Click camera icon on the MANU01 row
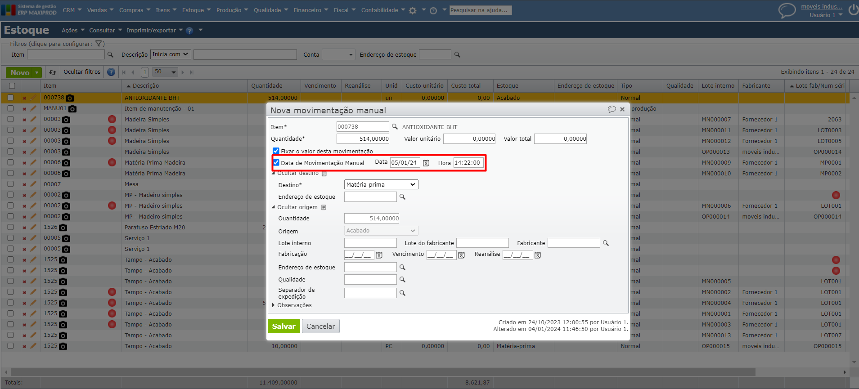Image resolution: width=859 pixels, height=389 pixels. click(x=72, y=109)
